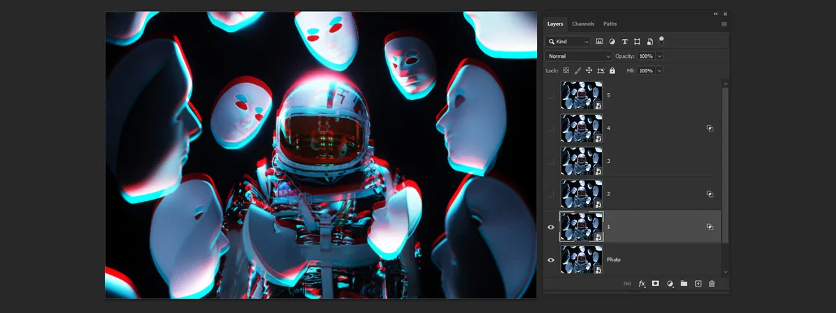Open the Kind filter dropdown
The height and width of the screenshot is (313, 836).
pyautogui.click(x=568, y=42)
